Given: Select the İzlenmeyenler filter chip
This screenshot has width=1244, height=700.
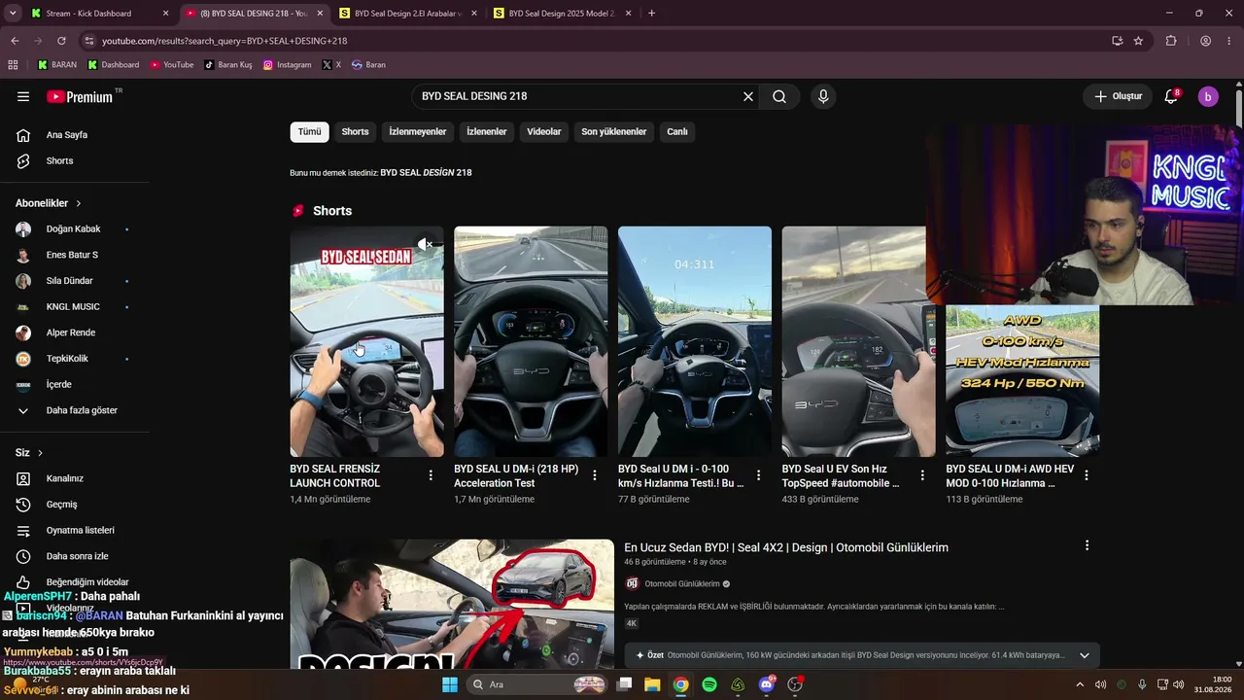Looking at the screenshot, I should [418, 132].
